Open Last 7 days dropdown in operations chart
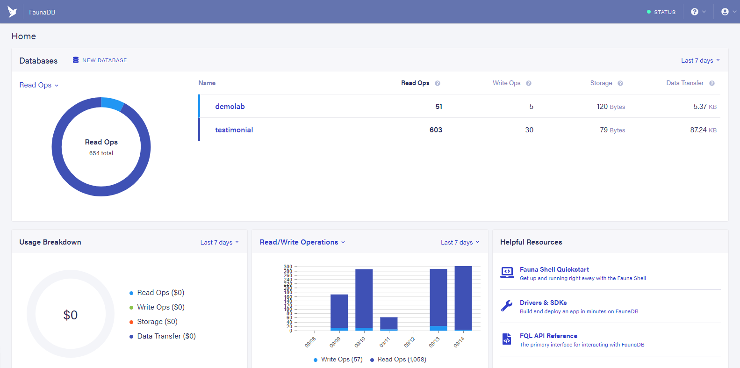Viewport: 740px width, 368px height. [460, 242]
